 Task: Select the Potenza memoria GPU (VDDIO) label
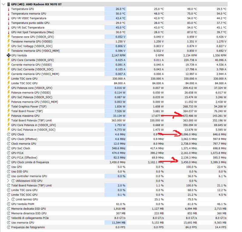point(31,92)
